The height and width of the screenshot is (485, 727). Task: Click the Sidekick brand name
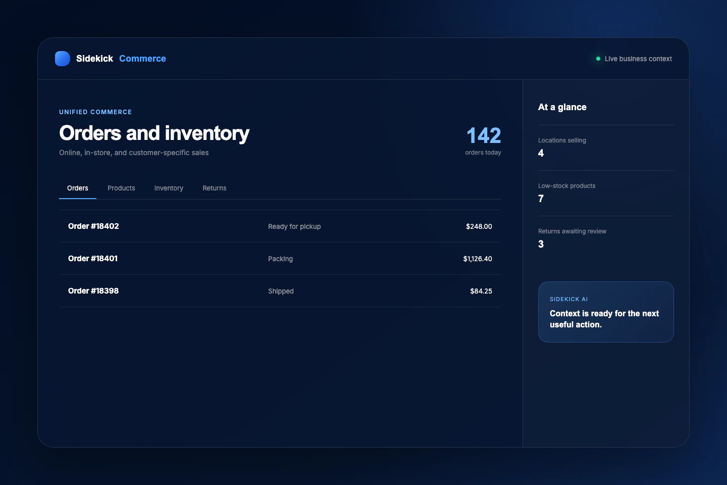pos(94,59)
